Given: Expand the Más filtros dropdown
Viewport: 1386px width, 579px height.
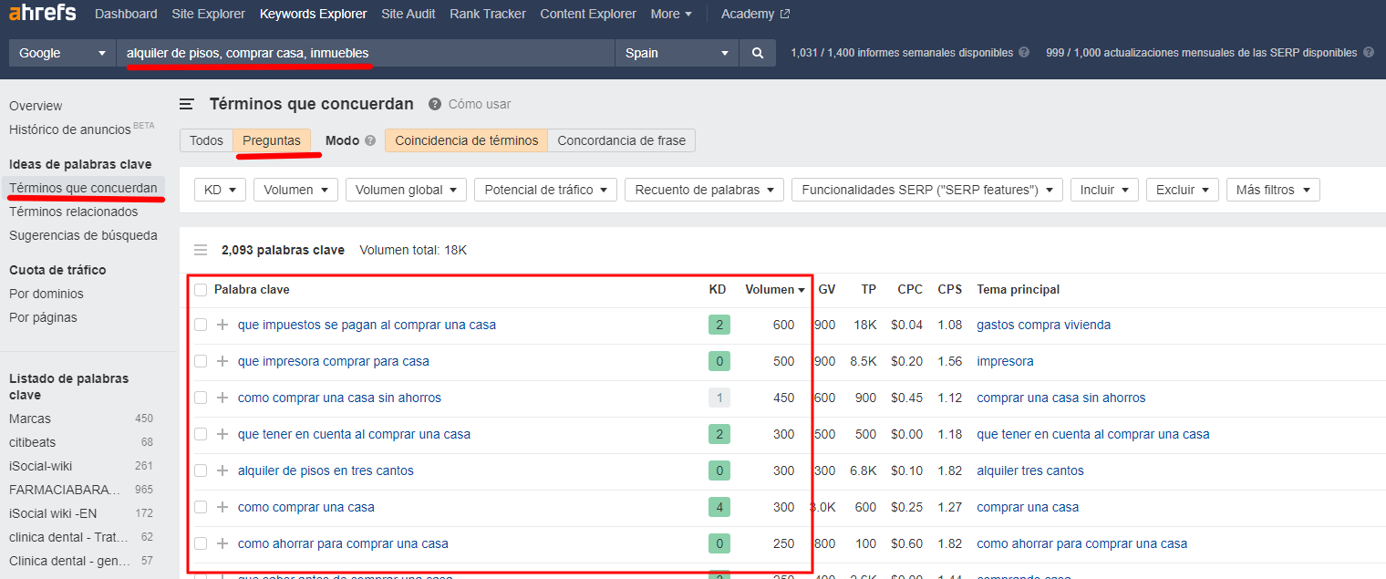Looking at the screenshot, I should point(1273,190).
